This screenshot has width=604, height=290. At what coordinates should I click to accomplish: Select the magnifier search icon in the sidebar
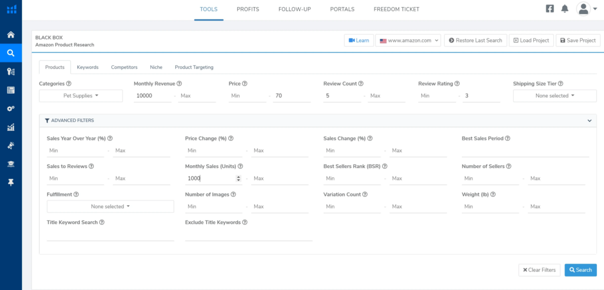tap(11, 53)
